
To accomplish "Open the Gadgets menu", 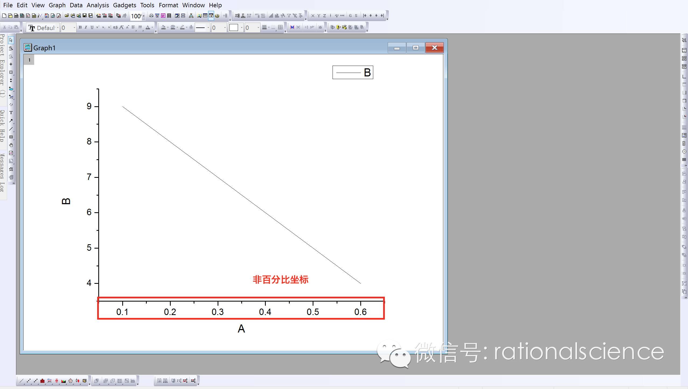I will pos(124,5).
